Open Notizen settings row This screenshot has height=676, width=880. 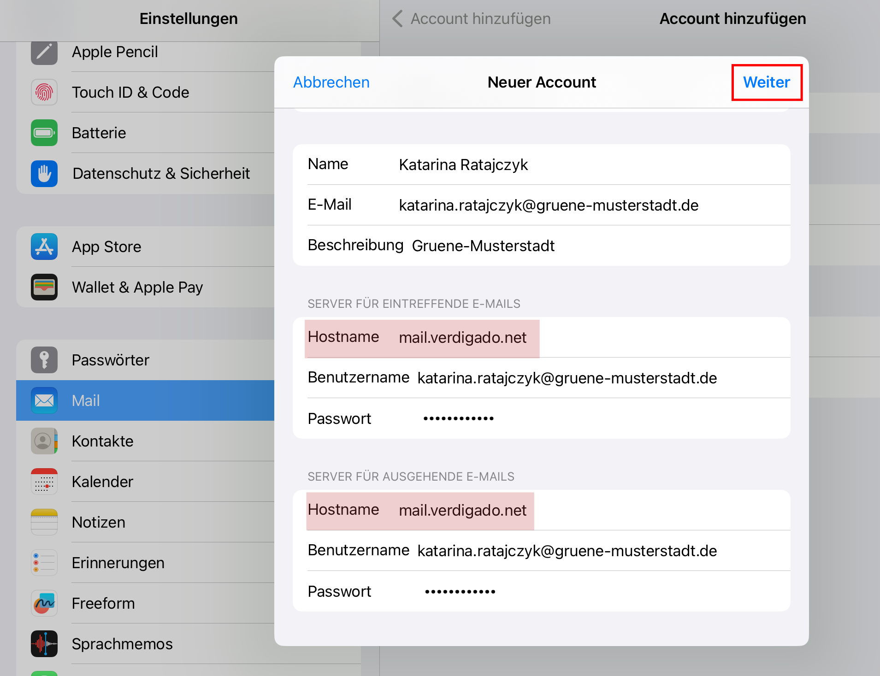coord(145,522)
